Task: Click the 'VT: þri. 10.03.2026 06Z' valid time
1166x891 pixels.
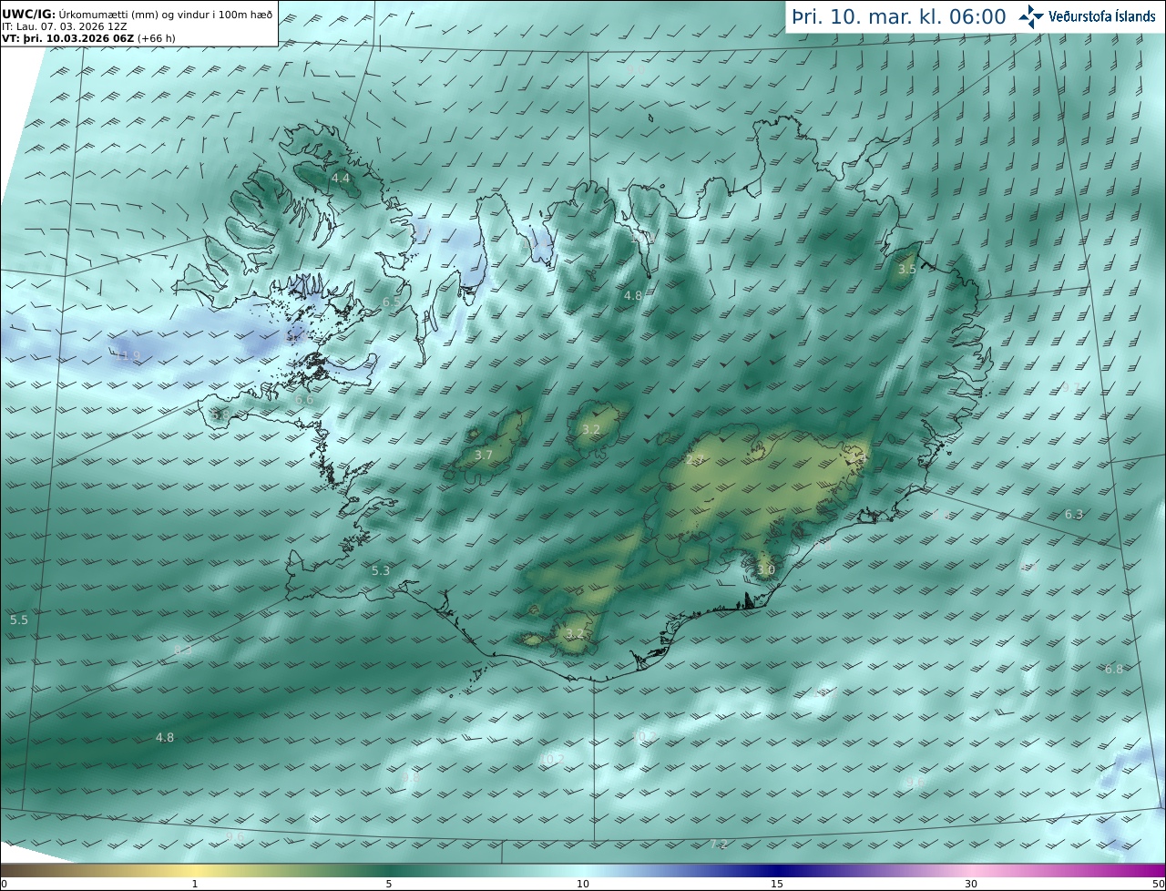Action: 67,39
